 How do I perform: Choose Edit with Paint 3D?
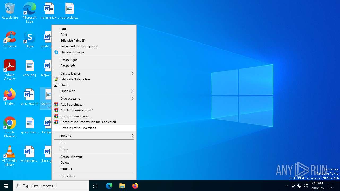[94, 41]
